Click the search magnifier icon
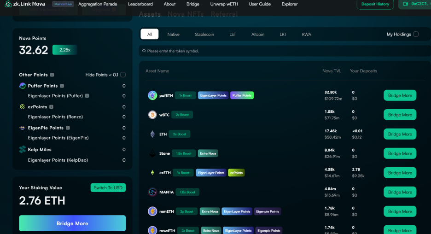The image size is (431, 234). click(x=144, y=51)
